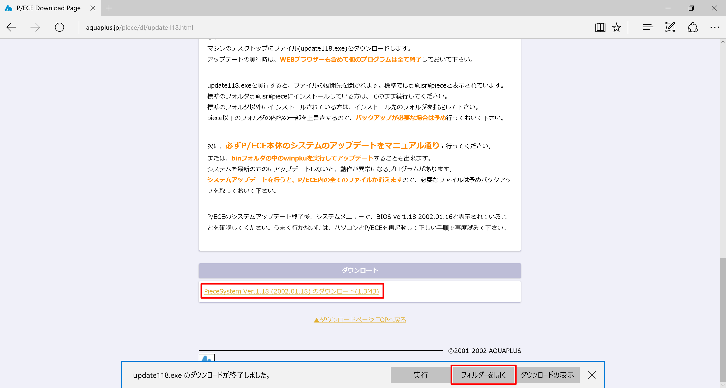Run downloaded file with 実行 button
The width and height of the screenshot is (726, 388).
click(421, 375)
